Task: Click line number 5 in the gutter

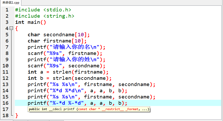Action: [x=7, y=35]
